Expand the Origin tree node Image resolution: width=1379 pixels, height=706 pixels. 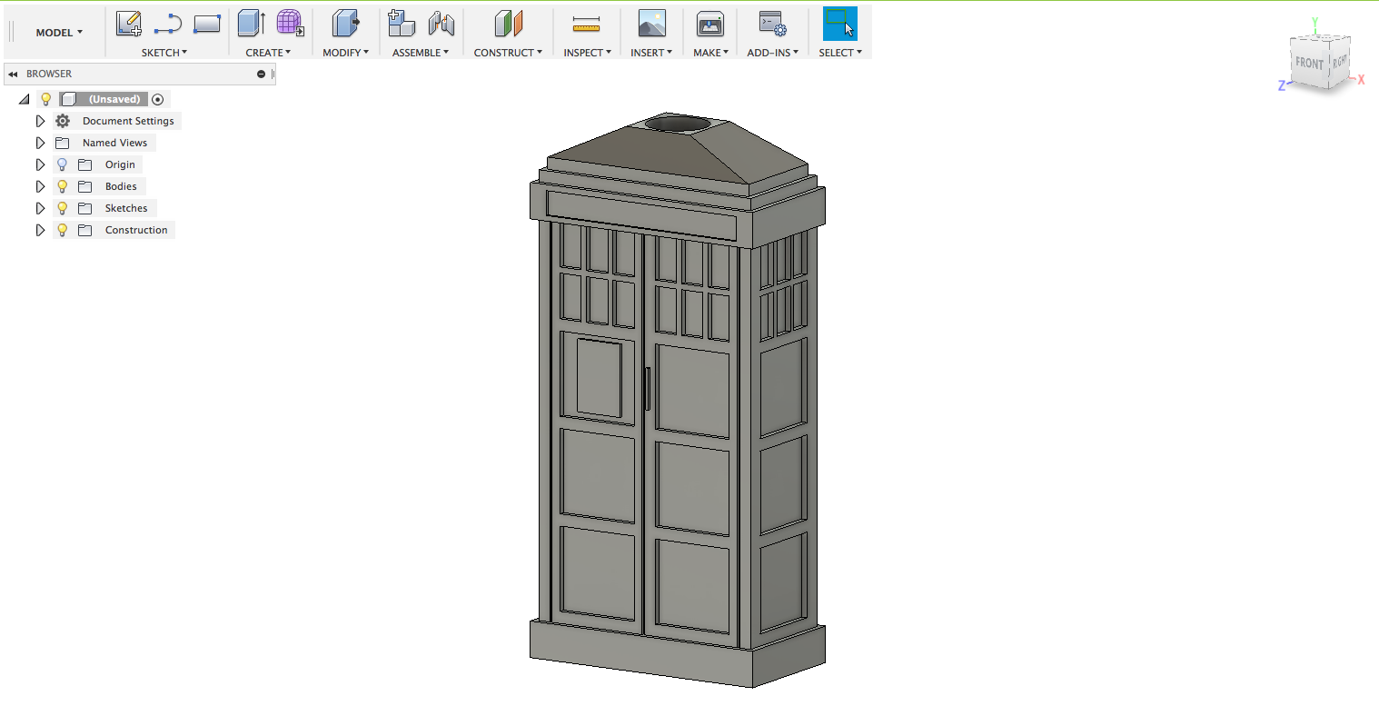point(40,164)
